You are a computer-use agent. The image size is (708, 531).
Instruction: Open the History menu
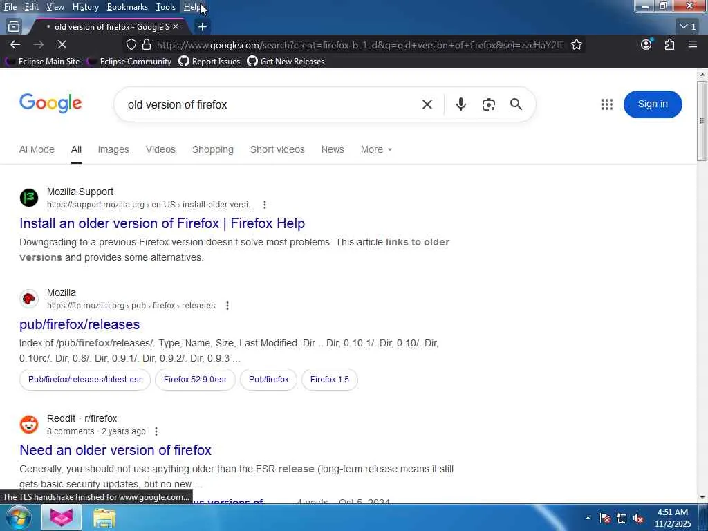pos(85,7)
